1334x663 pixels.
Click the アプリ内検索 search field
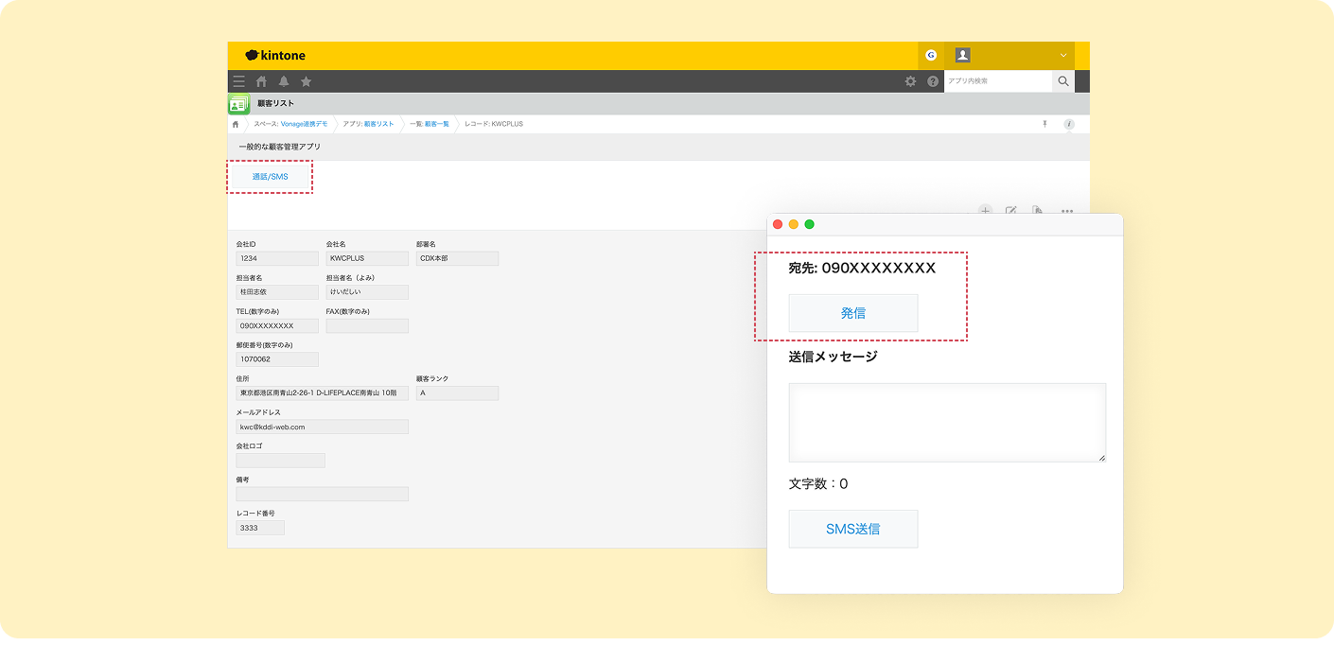997,81
